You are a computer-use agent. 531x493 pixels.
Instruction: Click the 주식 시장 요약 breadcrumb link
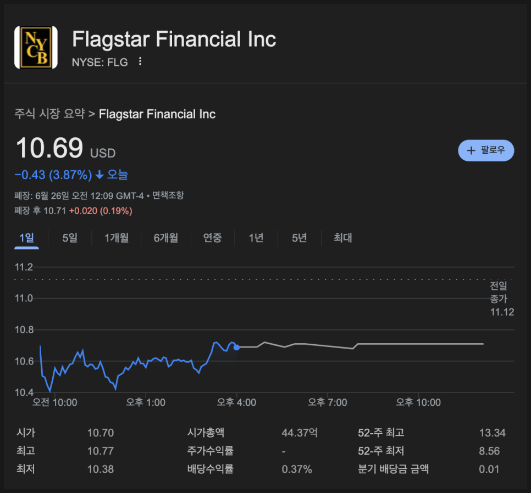coord(50,114)
